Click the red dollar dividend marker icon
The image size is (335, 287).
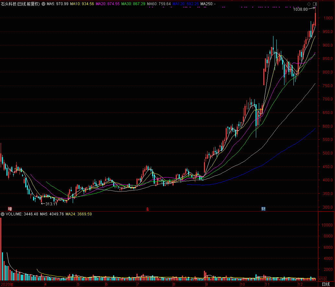point(148,209)
